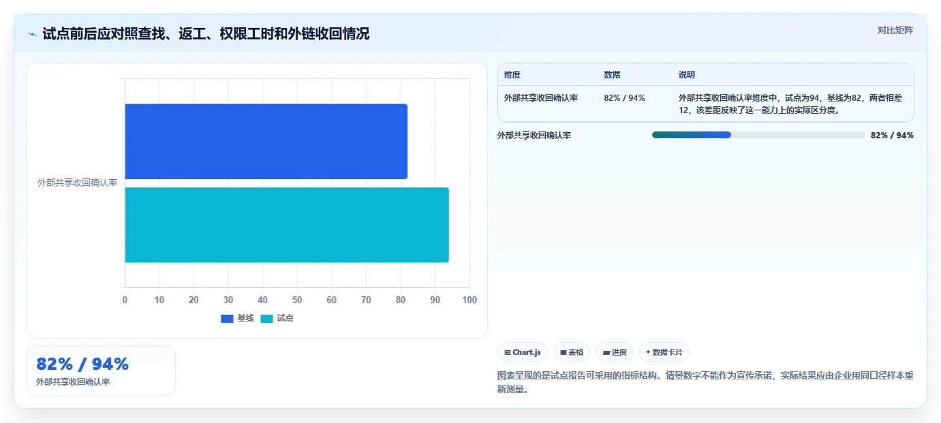The image size is (941, 423).
Task: Click the cyan 试点 legend swatch
Action: coord(266,319)
